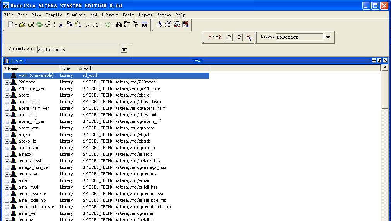Click the Layout NoDesign text field
Viewport: 391px width, 221px height.
[x=300, y=37]
